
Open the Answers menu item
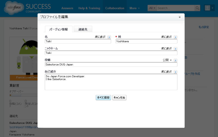coord(67,8)
